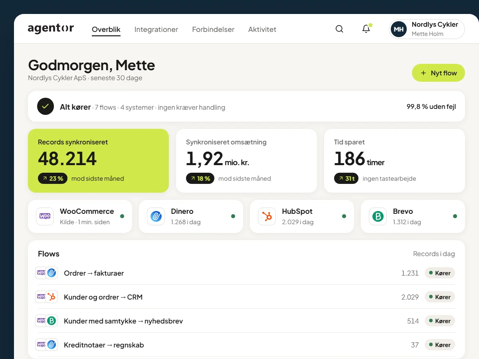Viewport: 479px width, 359px height.
Task: Click Woo icon in Ordrer → fakturaer row
Action: (x=41, y=273)
